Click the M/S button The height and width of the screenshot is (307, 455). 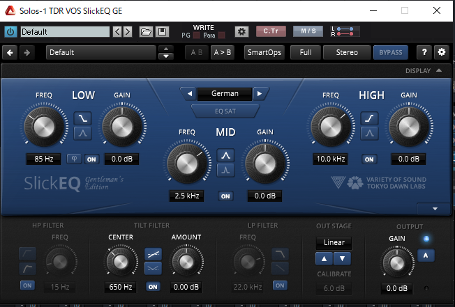tap(308, 31)
